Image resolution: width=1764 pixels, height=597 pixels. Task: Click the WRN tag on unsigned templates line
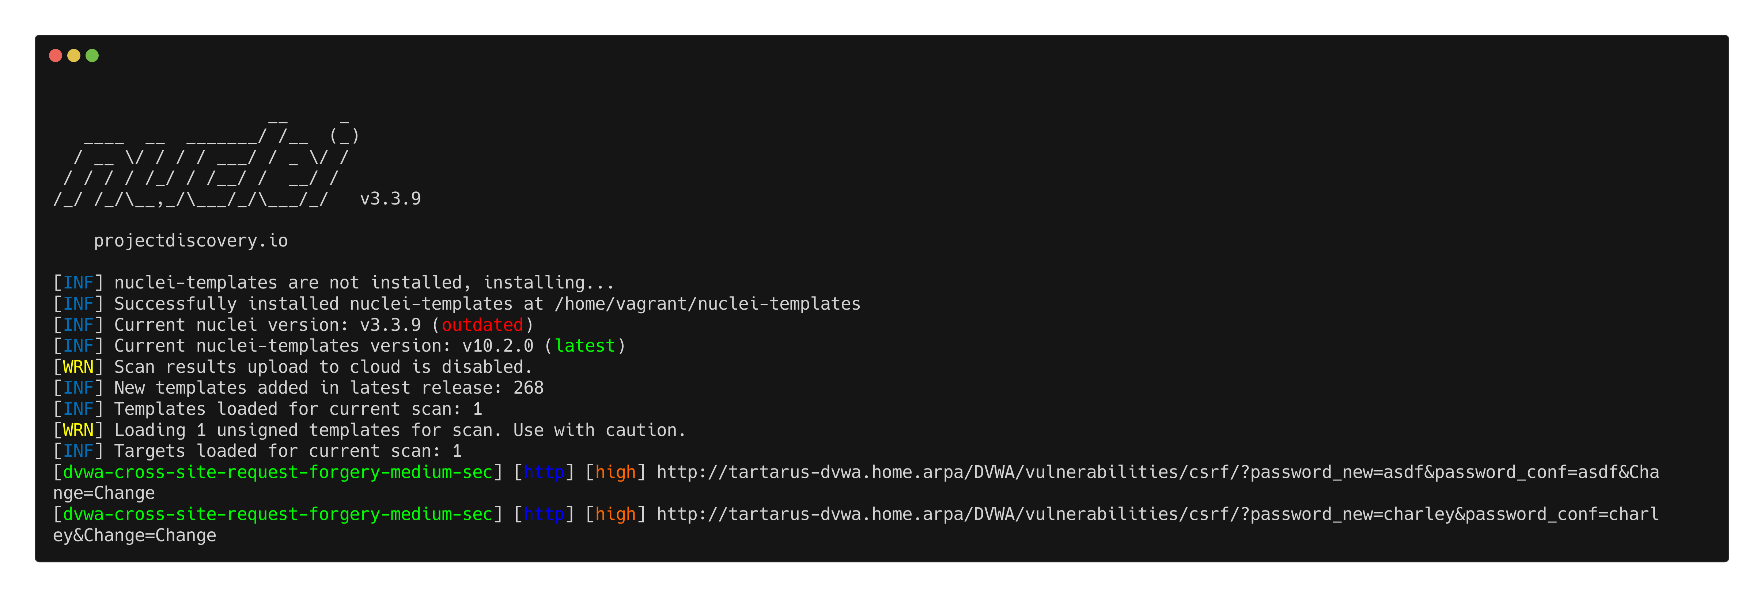(x=78, y=430)
